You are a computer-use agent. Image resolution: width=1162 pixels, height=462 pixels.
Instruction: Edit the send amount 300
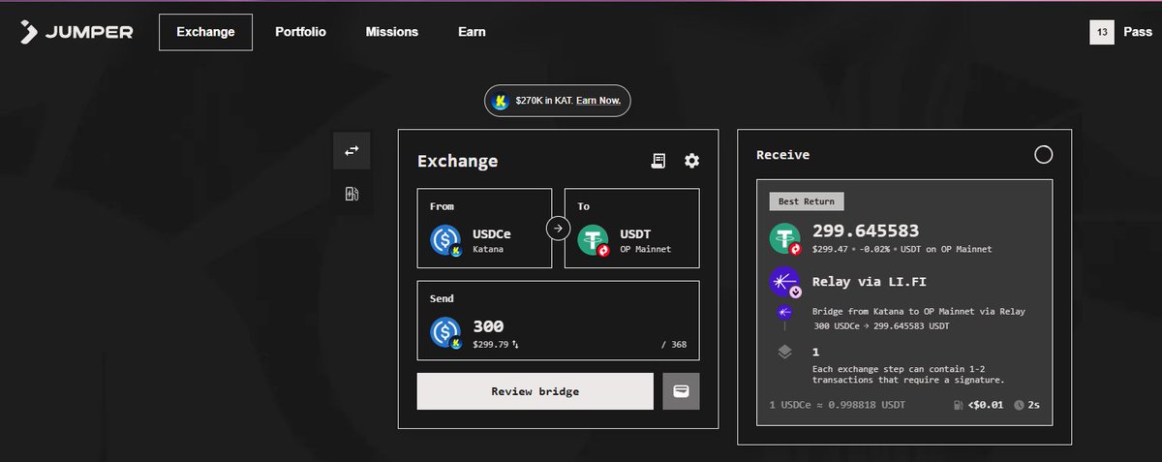coord(488,326)
